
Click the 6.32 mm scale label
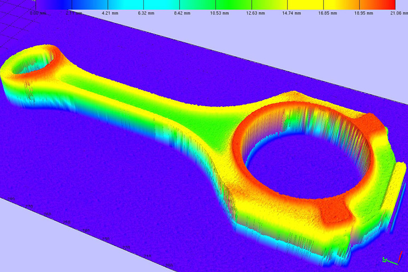coord(147,13)
